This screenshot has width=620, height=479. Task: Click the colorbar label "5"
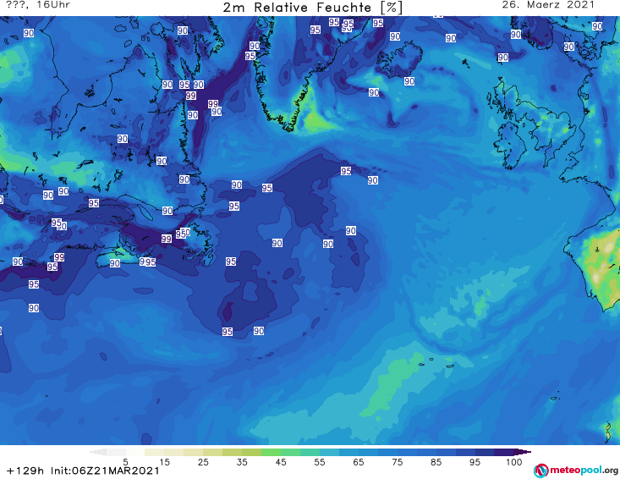point(125,462)
